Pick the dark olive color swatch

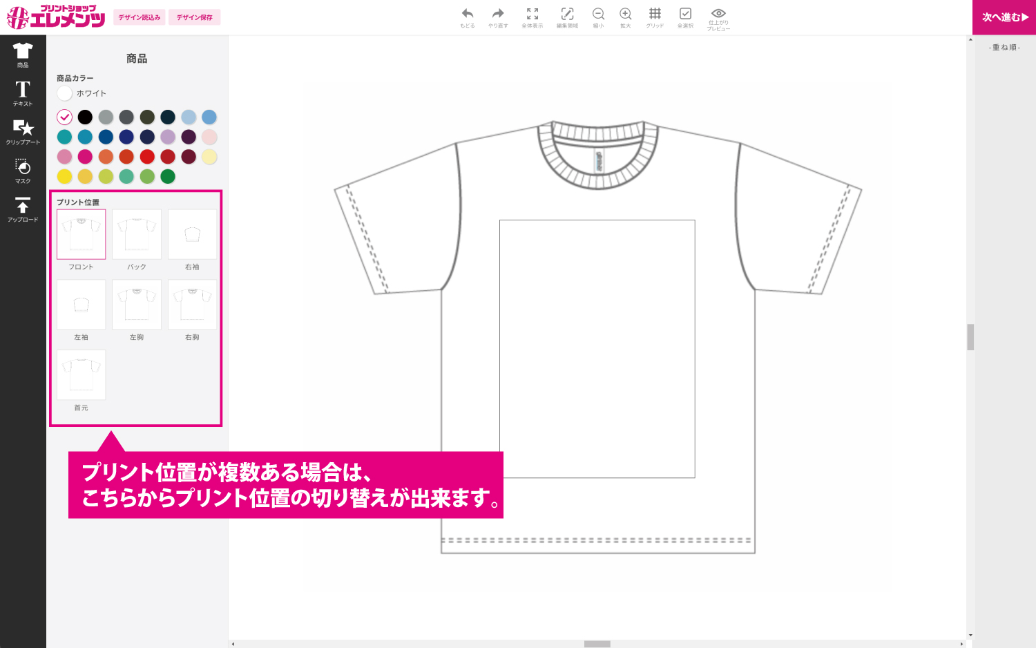147,117
